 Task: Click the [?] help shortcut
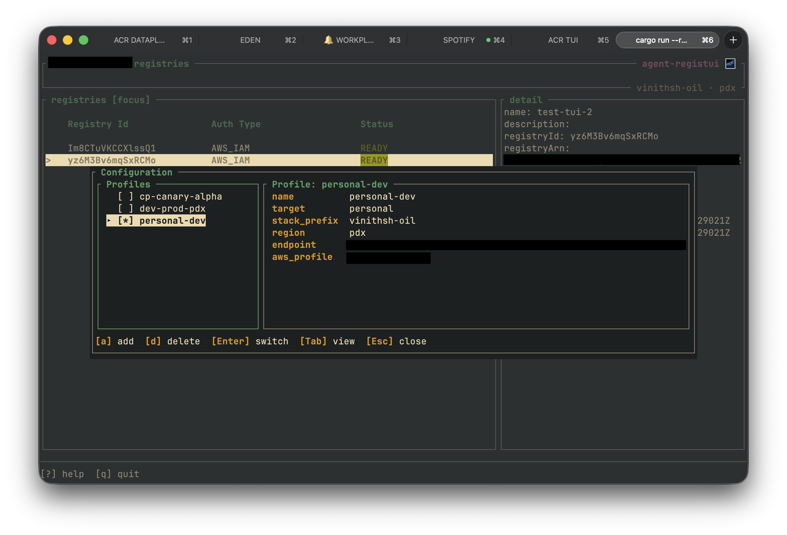62,474
